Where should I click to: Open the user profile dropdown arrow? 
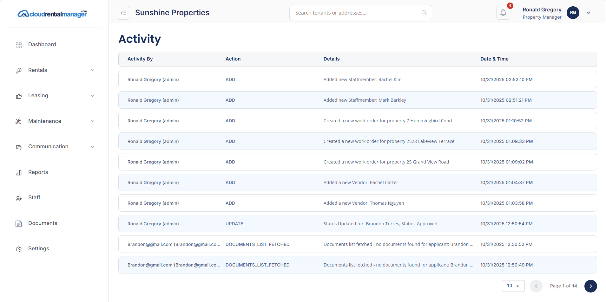[x=588, y=13]
